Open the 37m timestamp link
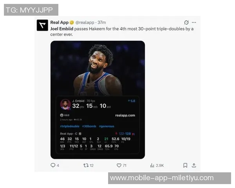The height and width of the screenshot is (188, 235). click(x=101, y=22)
